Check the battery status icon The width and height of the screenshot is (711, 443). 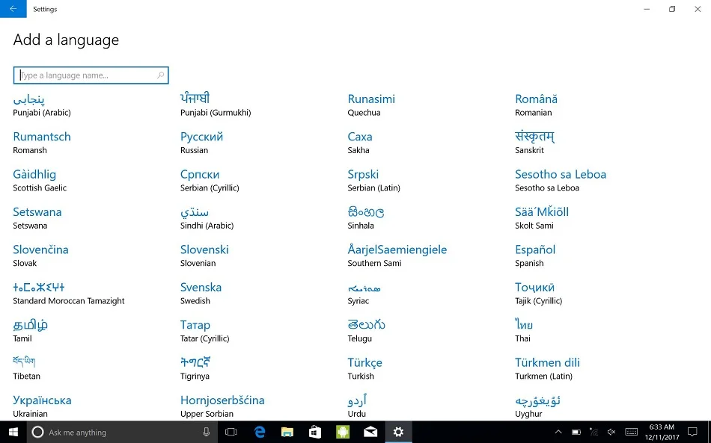point(576,432)
